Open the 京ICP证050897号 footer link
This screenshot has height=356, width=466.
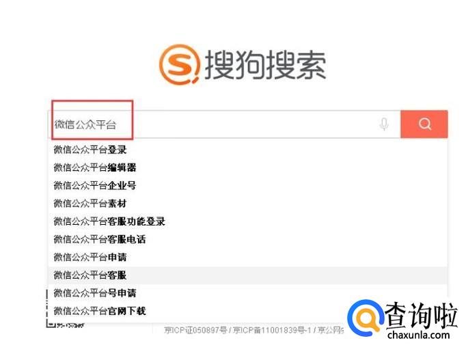coord(195,330)
